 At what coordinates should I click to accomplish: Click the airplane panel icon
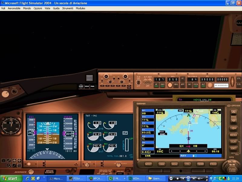(14, 161)
